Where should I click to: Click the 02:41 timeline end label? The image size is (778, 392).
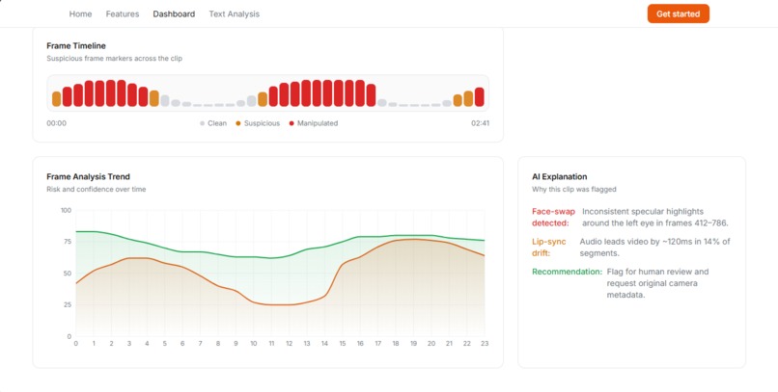[481, 123]
